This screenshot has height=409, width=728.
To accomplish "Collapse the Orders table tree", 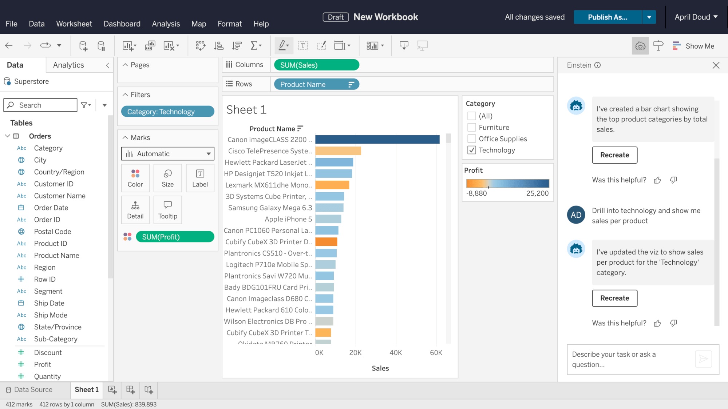I will point(7,136).
